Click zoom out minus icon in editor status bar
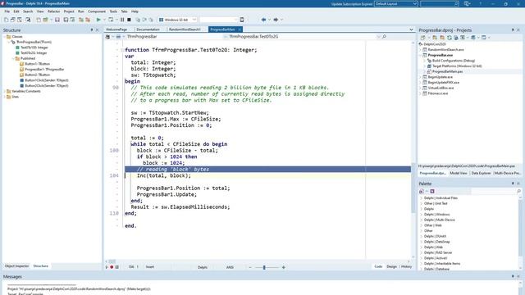The width and height of the screenshot is (525, 295). [250, 267]
